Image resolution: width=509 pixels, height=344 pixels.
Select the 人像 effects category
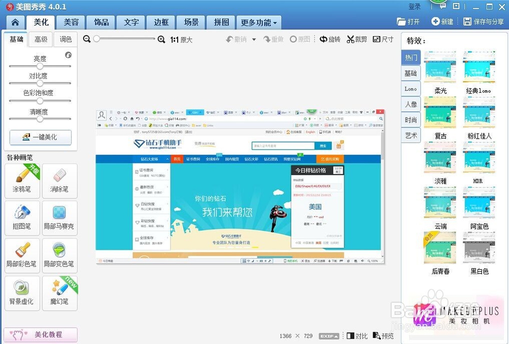pos(411,104)
